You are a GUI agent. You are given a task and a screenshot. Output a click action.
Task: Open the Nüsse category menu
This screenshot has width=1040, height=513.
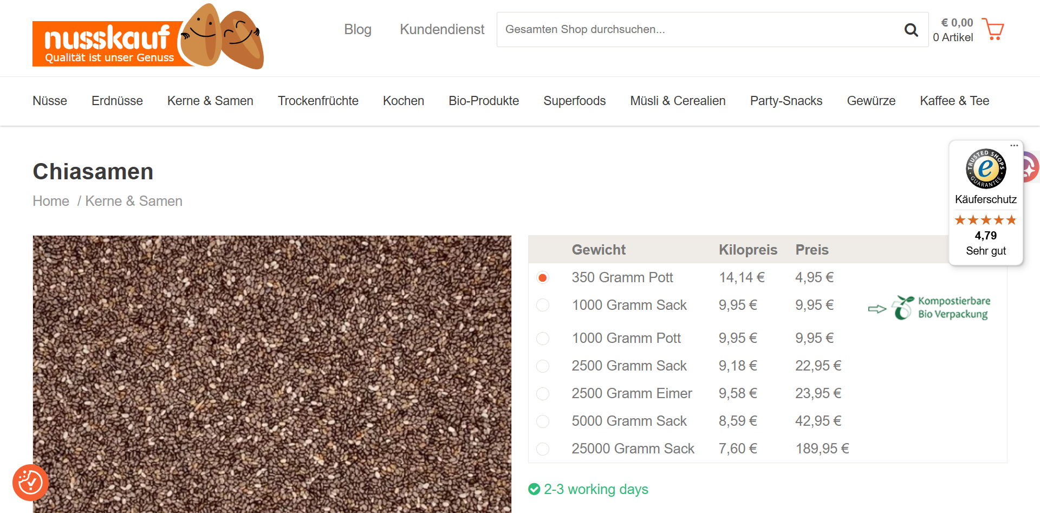[50, 101]
